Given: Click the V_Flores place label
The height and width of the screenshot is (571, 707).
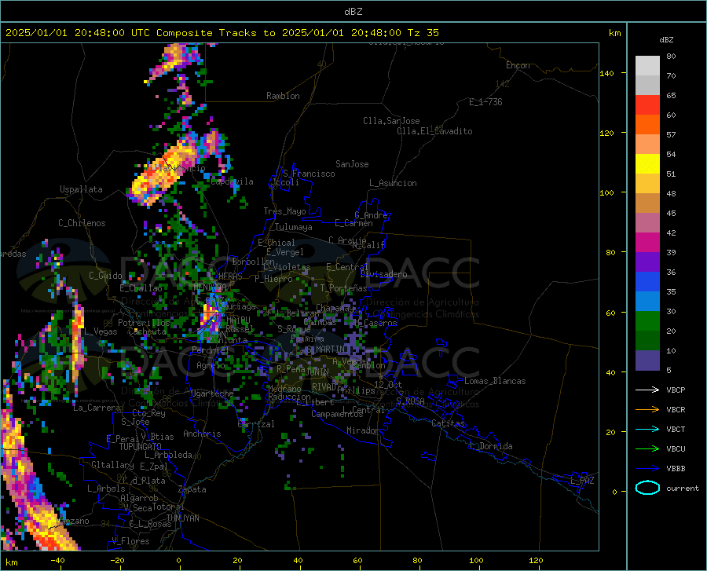Looking at the screenshot, I should [130, 541].
